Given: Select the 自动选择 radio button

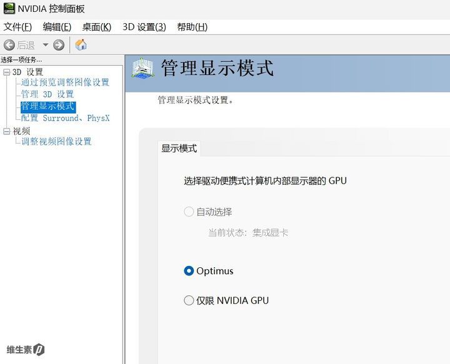Looking at the screenshot, I should pos(189,212).
